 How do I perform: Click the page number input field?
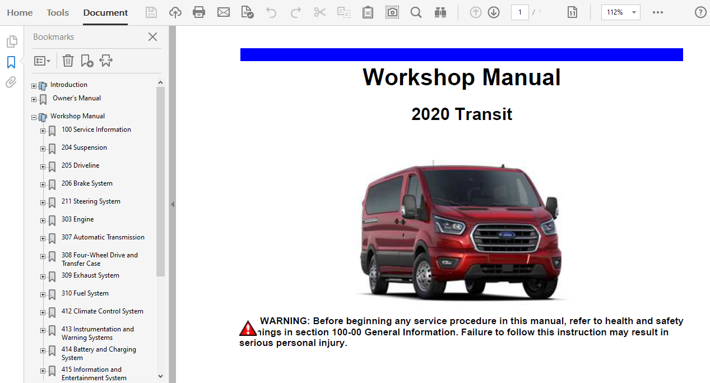(x=519, y=12)
